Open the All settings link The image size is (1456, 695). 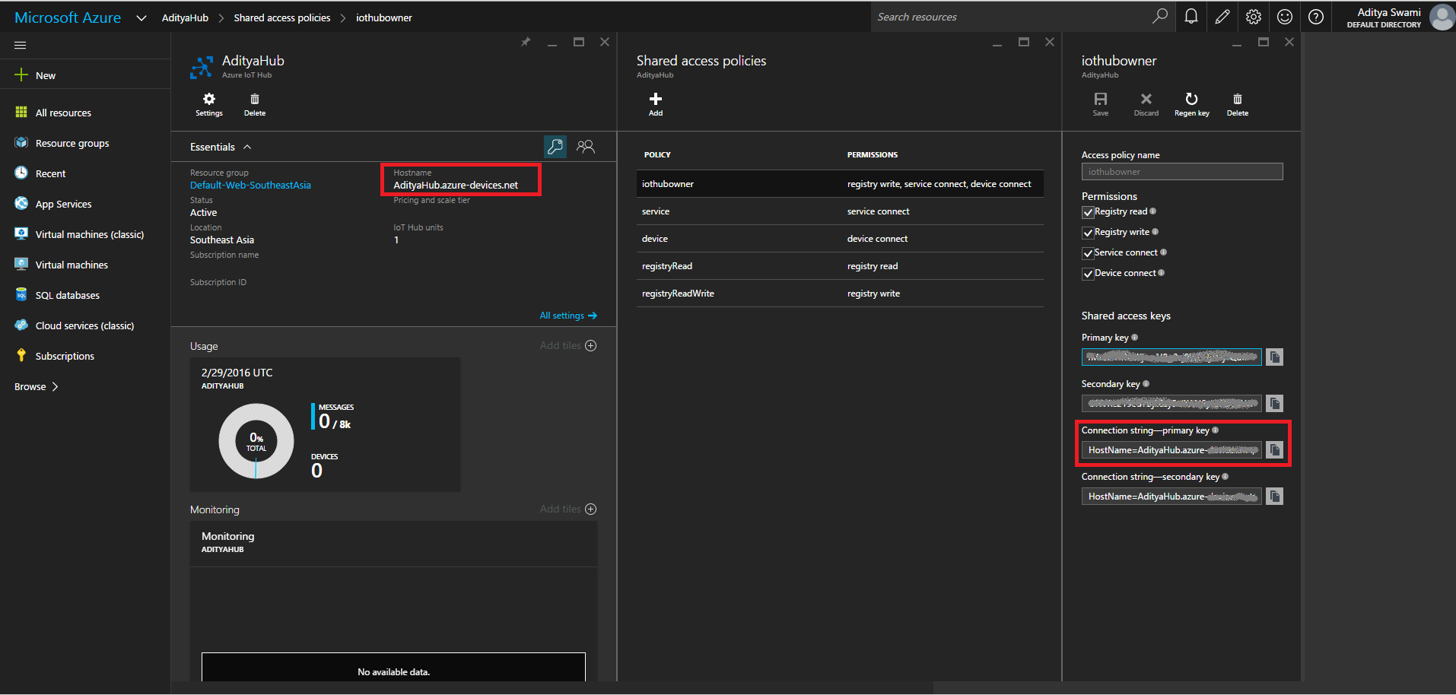tap(568, 316)
